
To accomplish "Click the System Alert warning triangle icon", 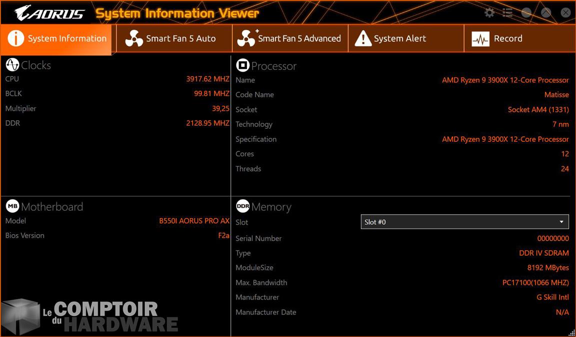I will click(363, 38).
